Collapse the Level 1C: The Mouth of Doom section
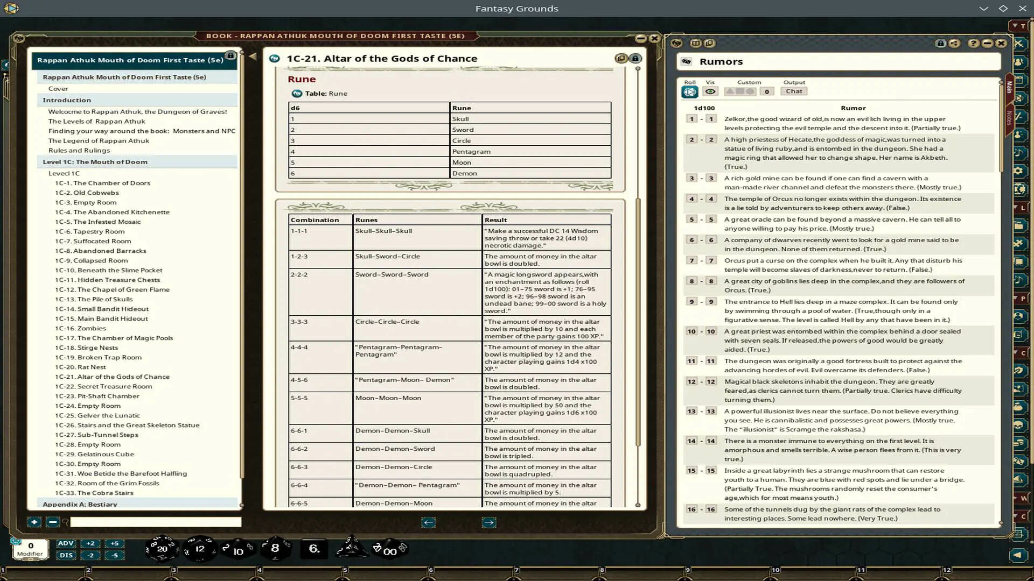The image size is (1034, 581). (x=94, y=161)
